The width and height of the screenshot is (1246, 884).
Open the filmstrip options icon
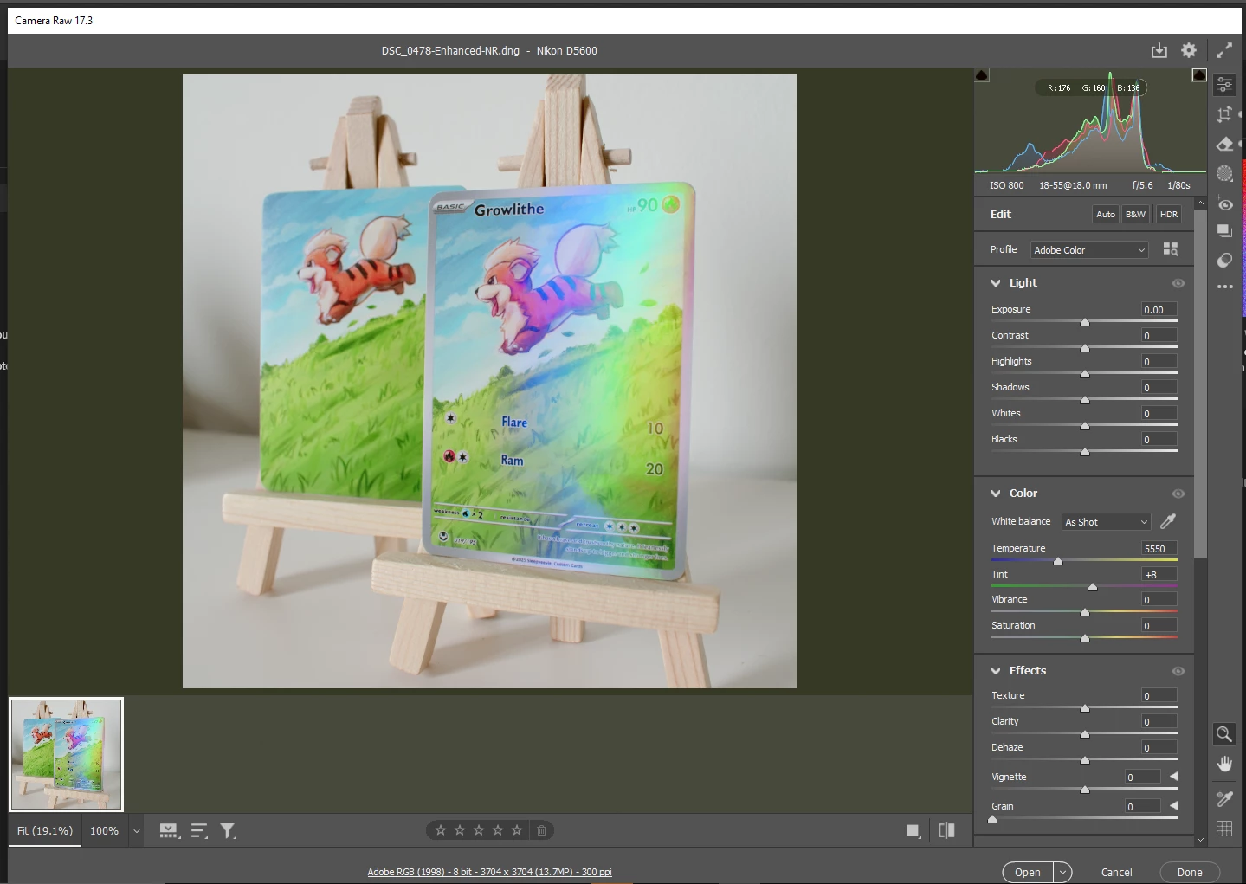coord(170,831)
